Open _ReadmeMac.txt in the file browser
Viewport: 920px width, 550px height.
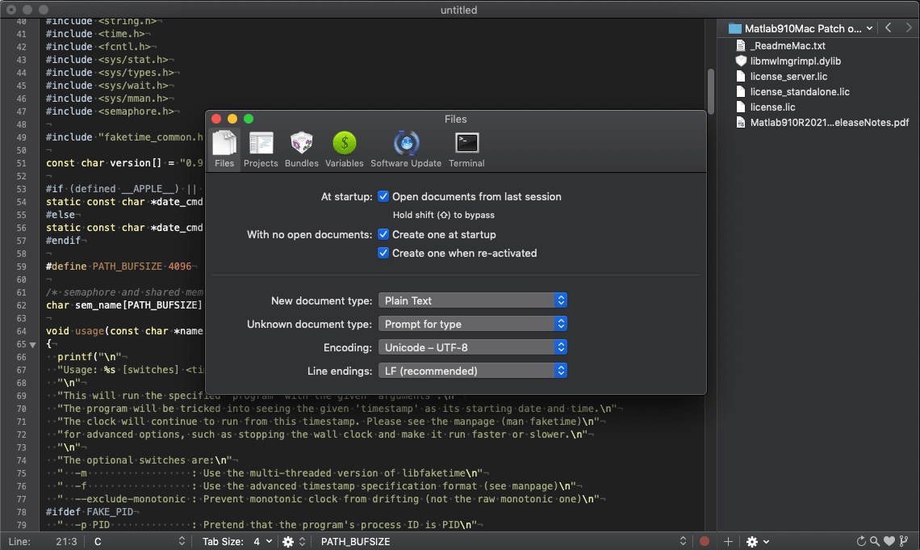pos(788,46)
